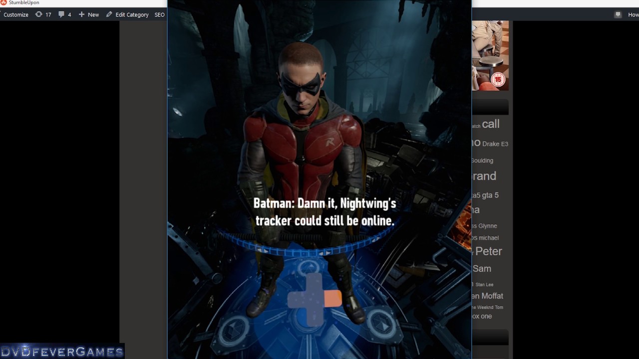Select the StumbleUpon browser tab
Image resolution: width=639 pixels, height=359 pixels.
tap(23, 2)
